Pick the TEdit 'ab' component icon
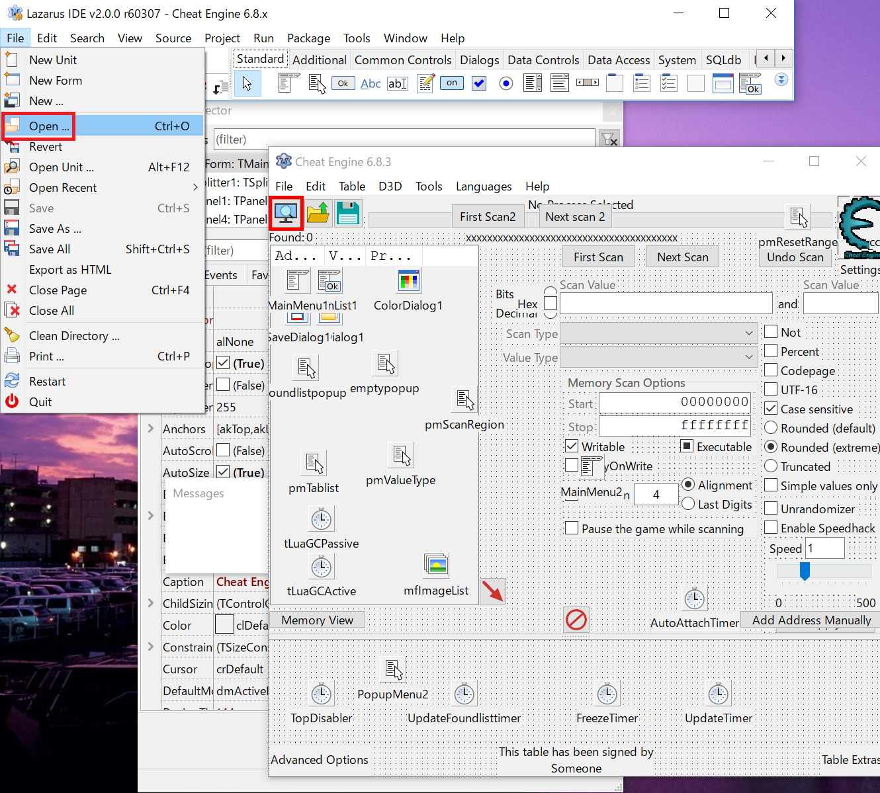 (398, 83)
